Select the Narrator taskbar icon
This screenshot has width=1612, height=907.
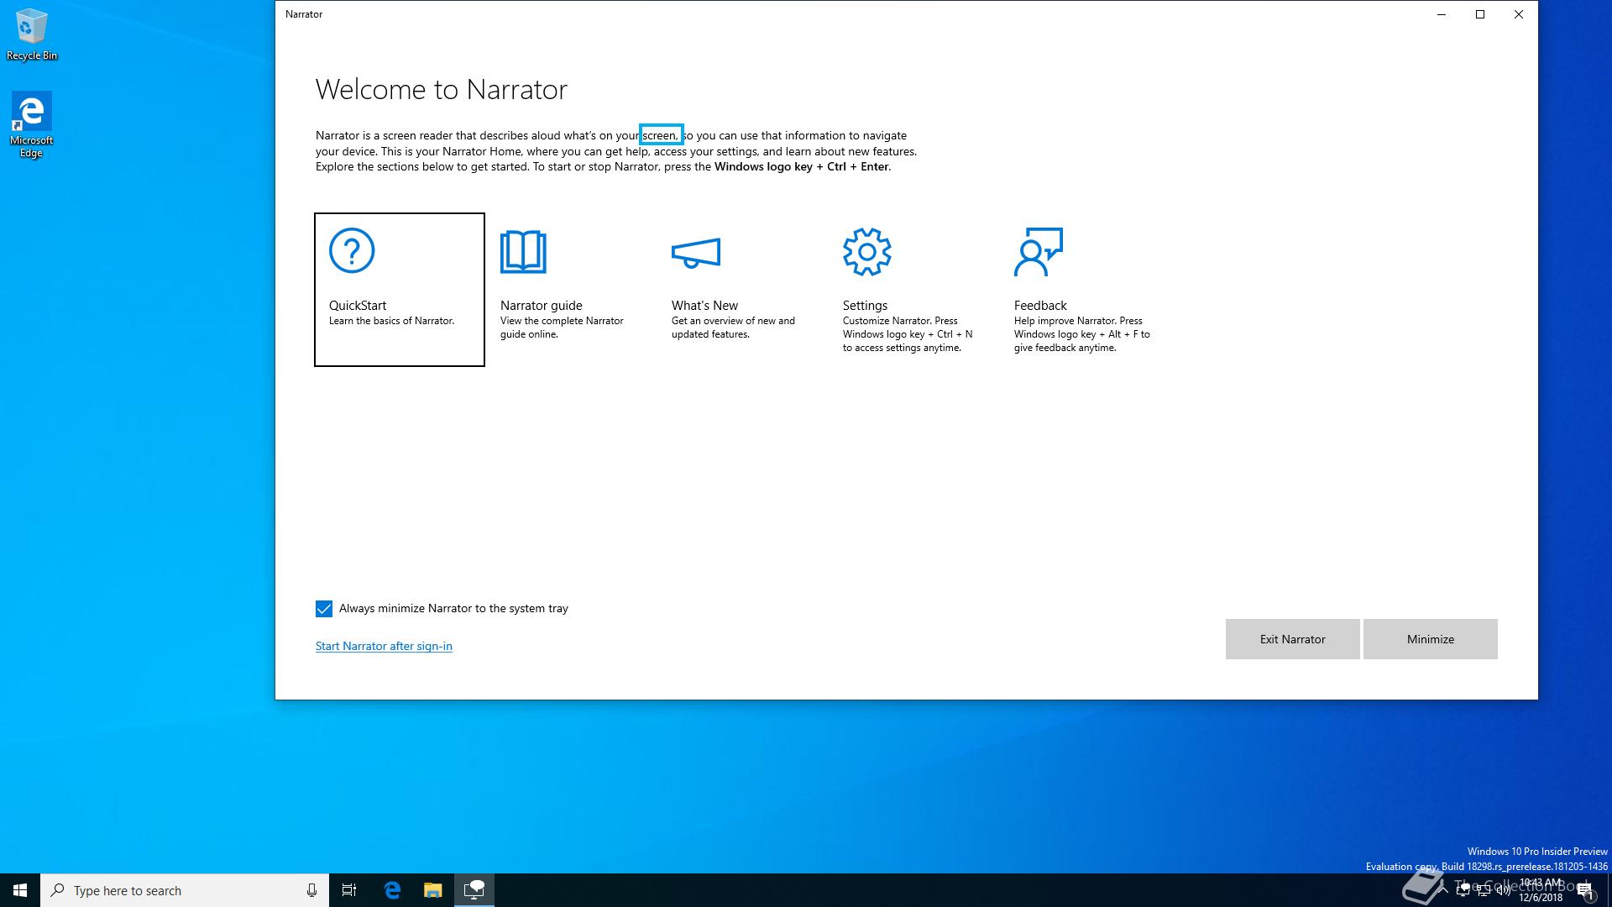tap(474, 890)
